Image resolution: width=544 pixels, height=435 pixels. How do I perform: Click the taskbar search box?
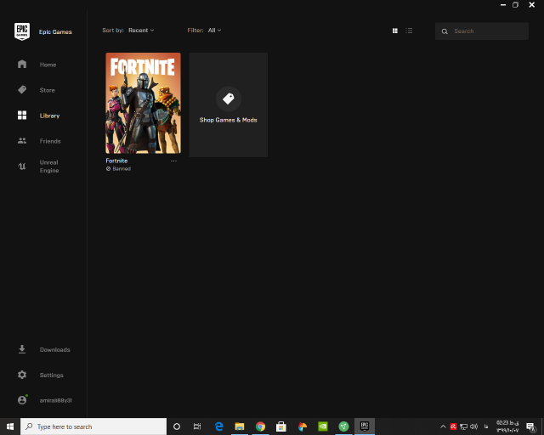tap(93, 427)
